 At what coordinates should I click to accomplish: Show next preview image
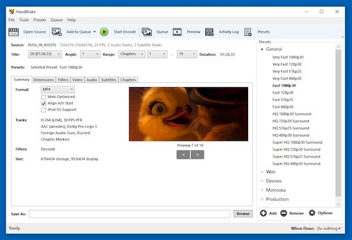tap(197, 155)
